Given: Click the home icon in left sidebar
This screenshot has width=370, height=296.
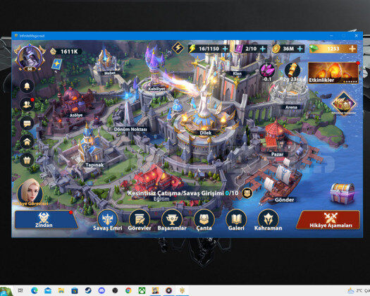Looking at the screenshot, I should 27,142.
